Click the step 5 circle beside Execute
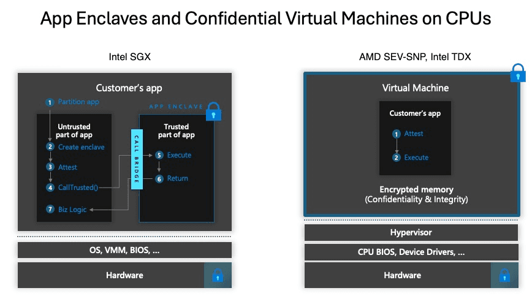Screen dimensions: 532x296 159,155
